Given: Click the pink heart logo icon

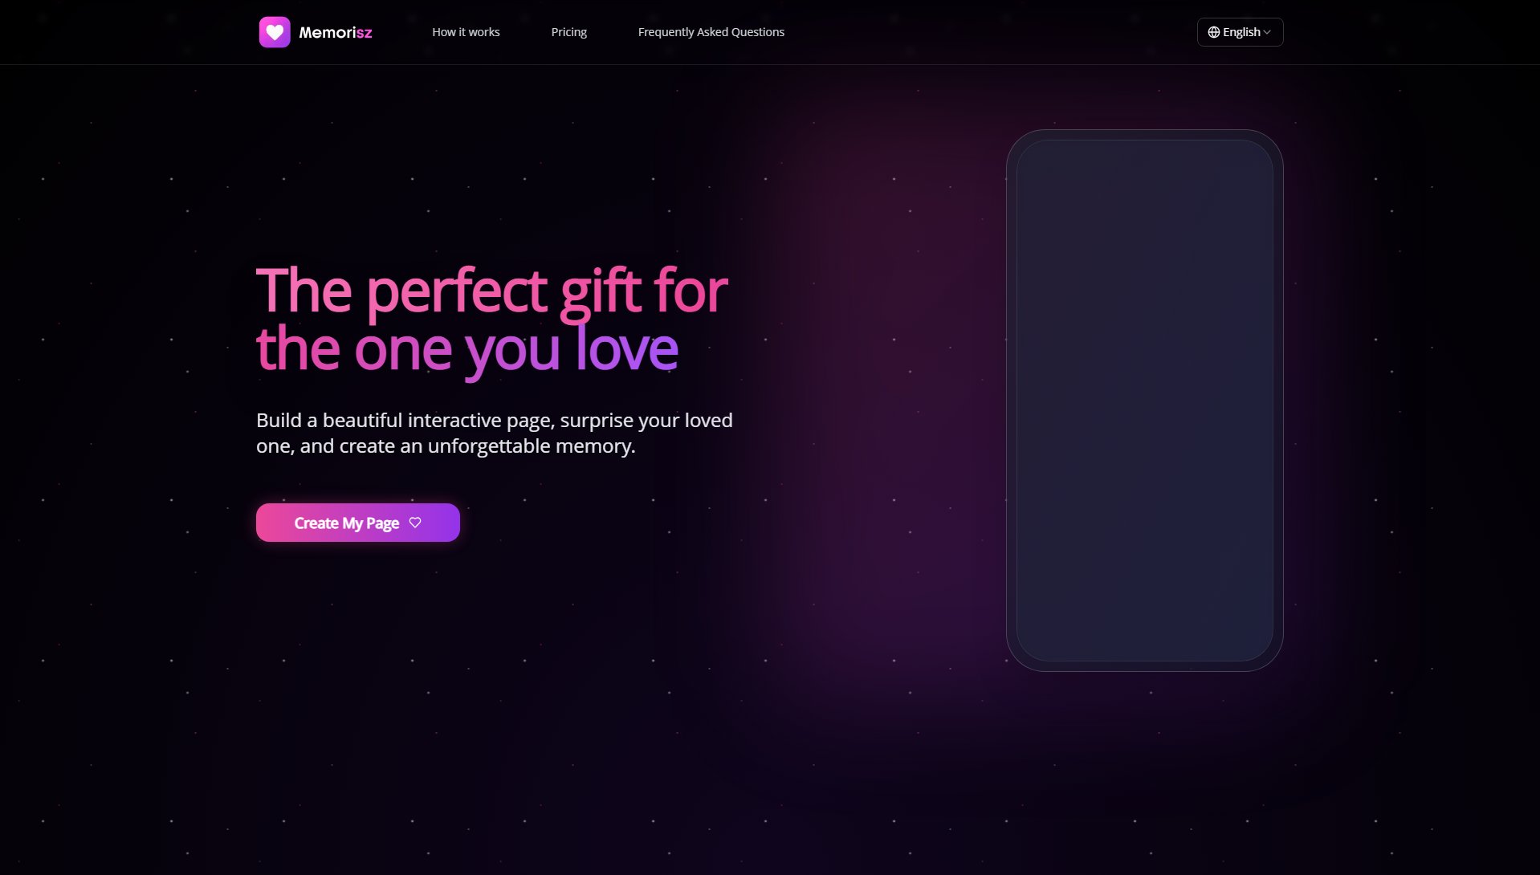Looking at the screenshot, I should [x=275, y=32].
